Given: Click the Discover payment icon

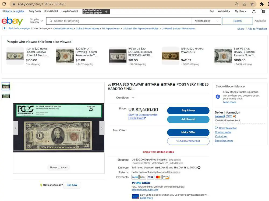Looking at the screenshot, I should (166, 177).
